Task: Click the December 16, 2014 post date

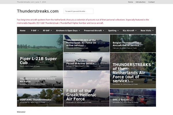Action: click(x=120, y=84)
